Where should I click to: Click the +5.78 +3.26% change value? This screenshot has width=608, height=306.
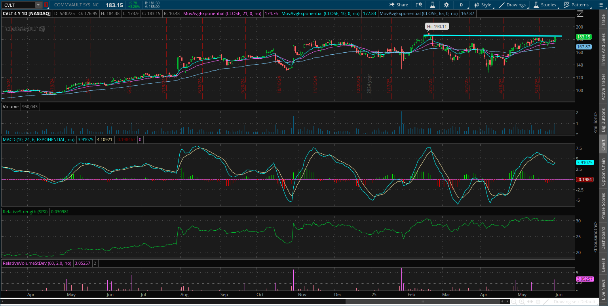click(135, 5)
